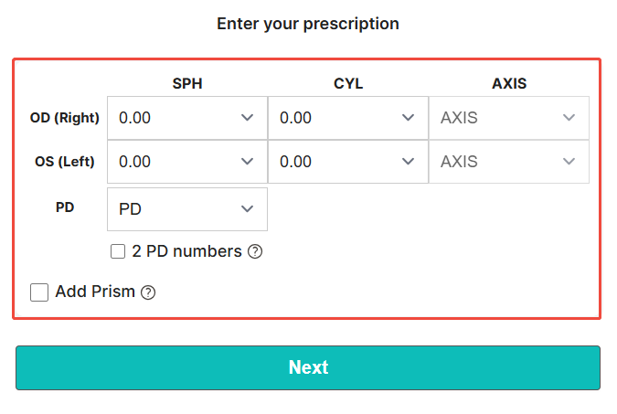Screen dimensions: 617x414
Task: Click the Add Prism label text
Action: (x=95, y=292)
